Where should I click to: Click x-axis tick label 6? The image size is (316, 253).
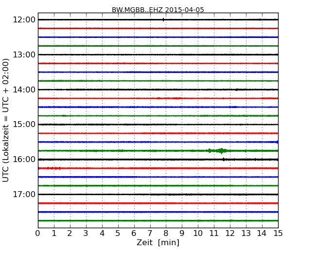point(134,234)
